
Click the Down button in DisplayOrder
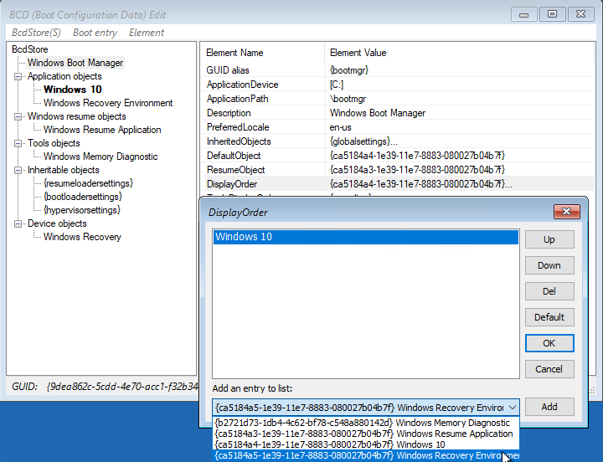[549, 265]
